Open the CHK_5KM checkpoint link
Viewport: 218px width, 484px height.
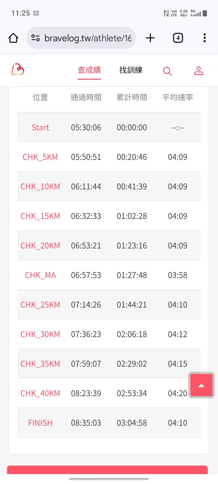[40, 157]
